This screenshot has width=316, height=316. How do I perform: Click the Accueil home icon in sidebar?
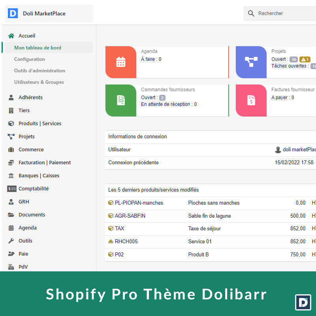point(11,36)
